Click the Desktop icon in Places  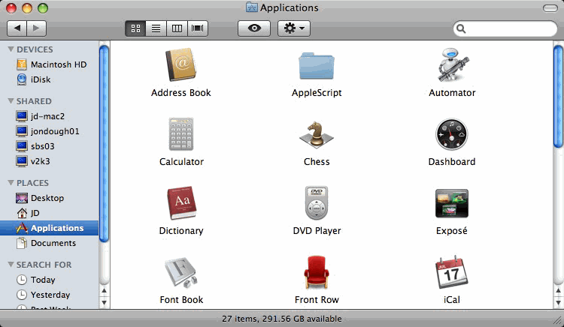coord(22,198)
